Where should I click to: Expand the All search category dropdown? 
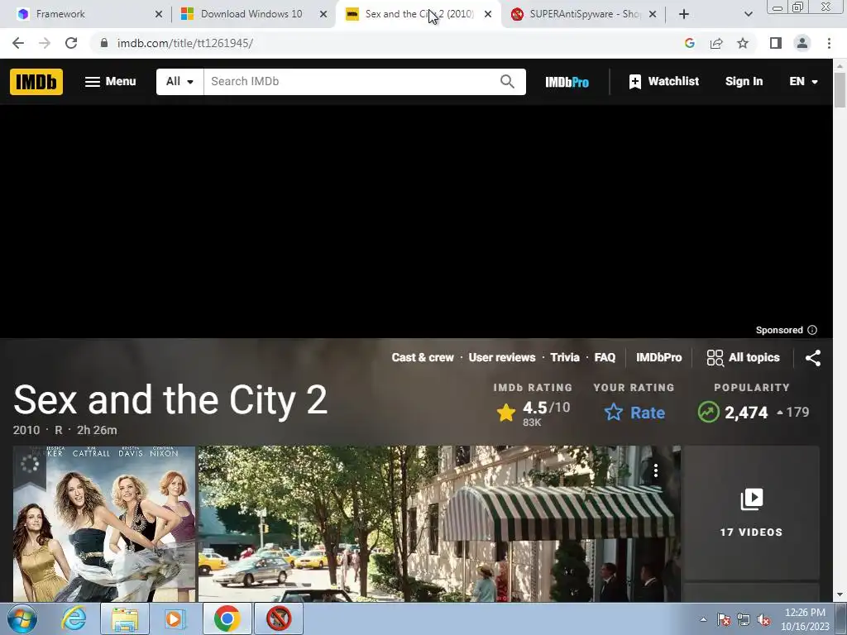pos(179,82)
